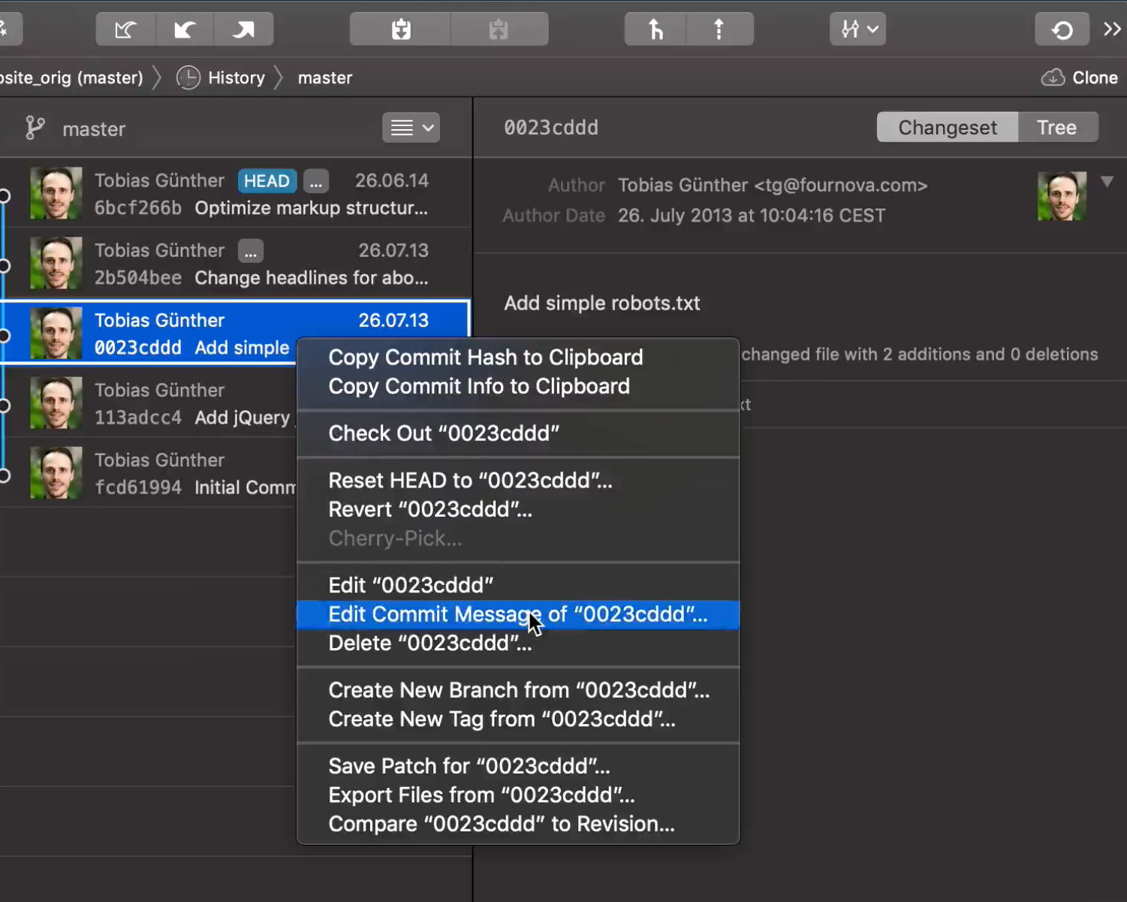Choose Edit Commit Message of "0023cddd"

pos(517,614)
